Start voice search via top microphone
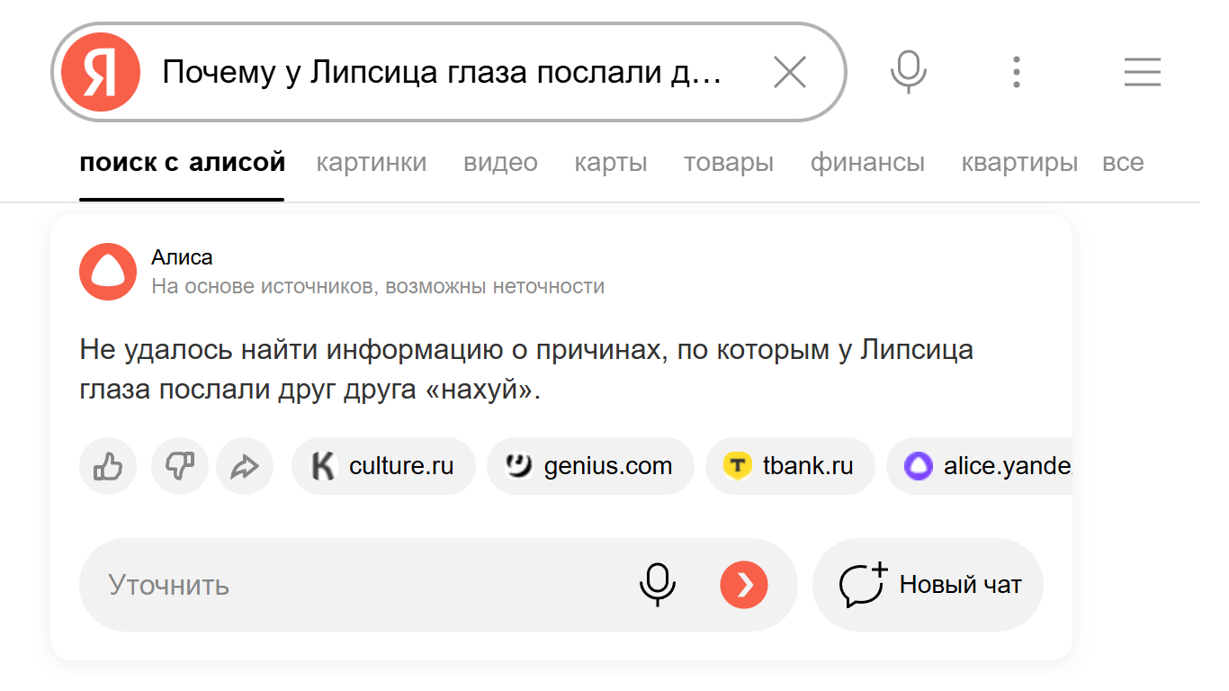 (908, 72)
